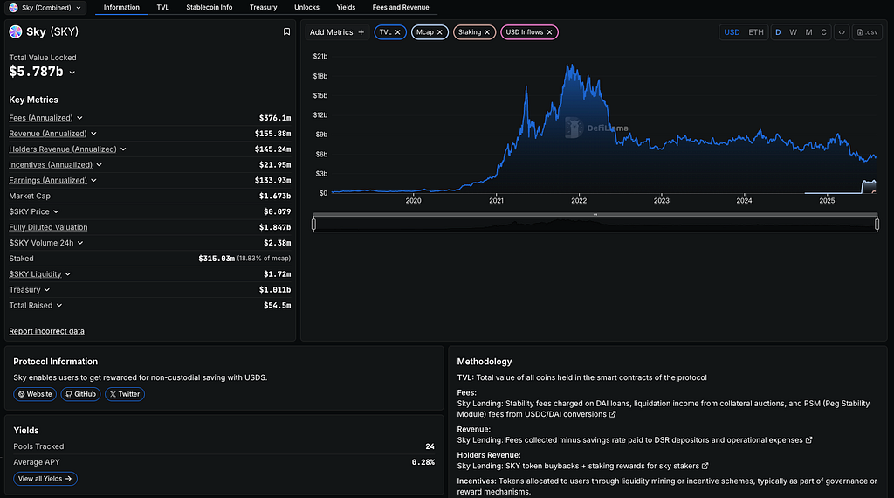Viewport: 894px width, 498px height.
Task: Click the Staked value $315.03m
Action: coord(217,259)
